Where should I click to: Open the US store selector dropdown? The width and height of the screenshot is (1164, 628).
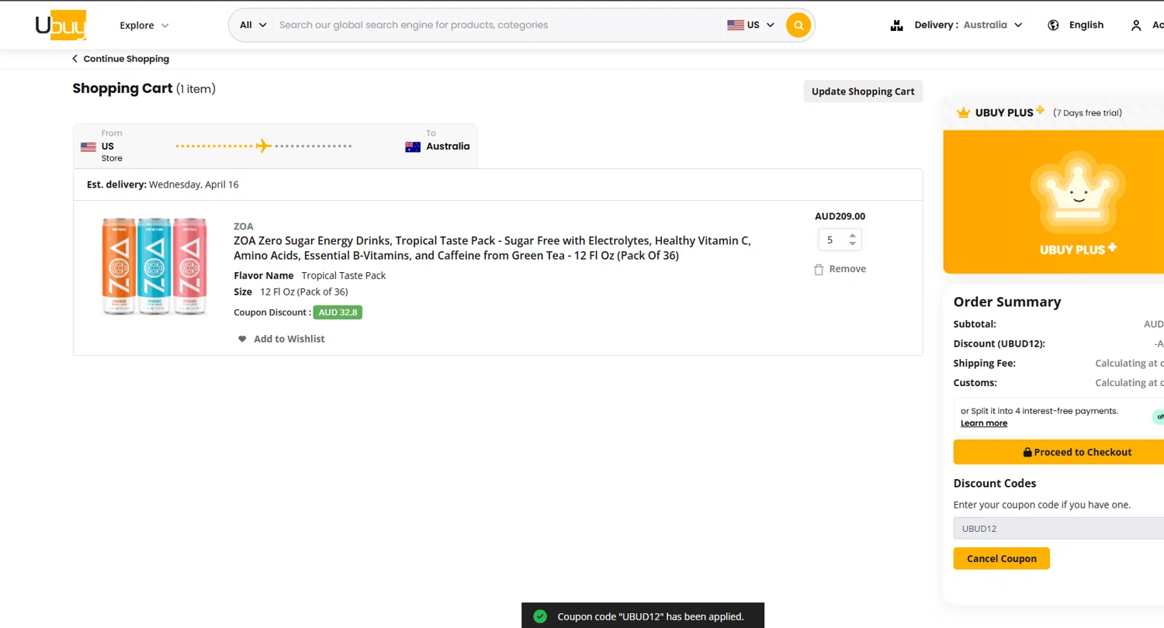point(751,25)
